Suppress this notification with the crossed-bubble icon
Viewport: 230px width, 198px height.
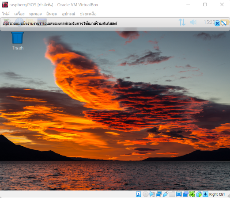click(224, 23)
